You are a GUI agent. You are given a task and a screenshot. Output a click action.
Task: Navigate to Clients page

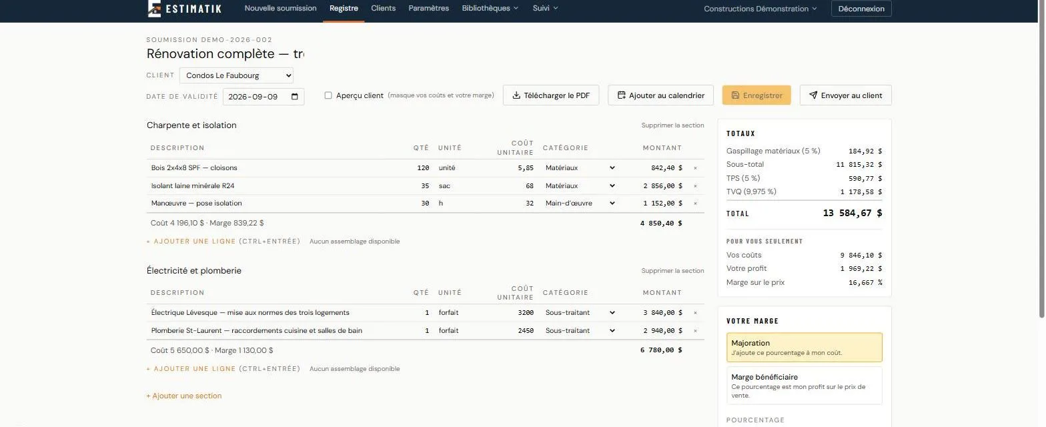(384, 9)
